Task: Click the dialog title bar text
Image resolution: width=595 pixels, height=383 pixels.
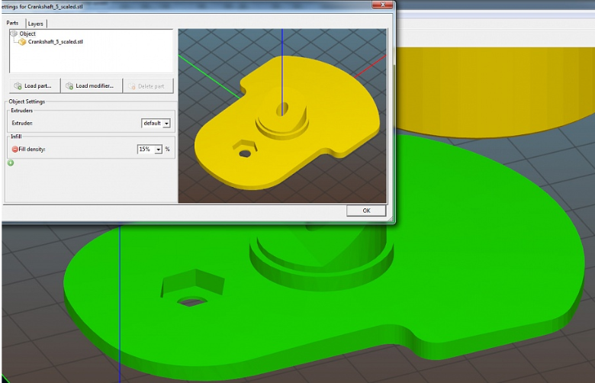Action: [x=42, y=6]
